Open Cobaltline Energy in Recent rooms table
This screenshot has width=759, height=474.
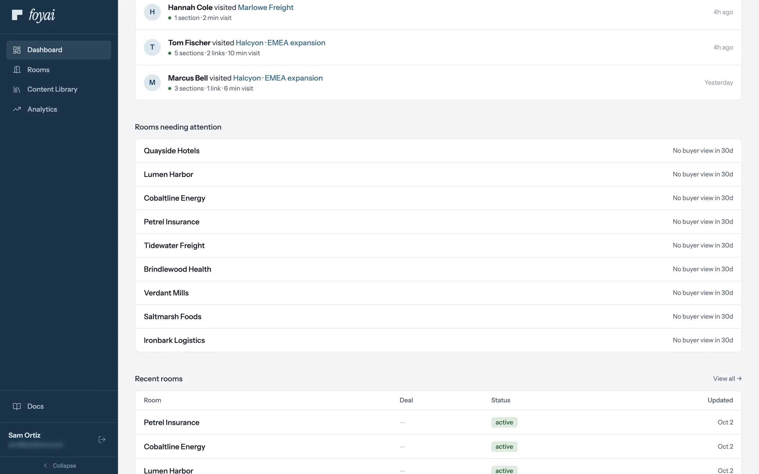point(438,447)
